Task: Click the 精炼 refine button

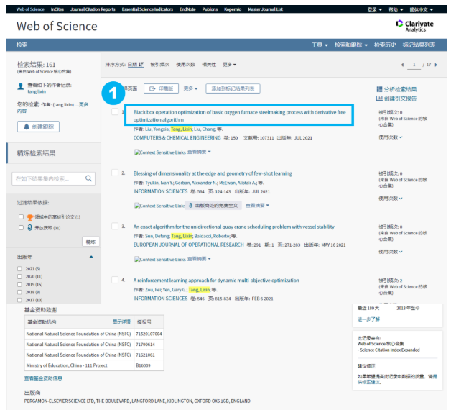Action: click(90, 242)
